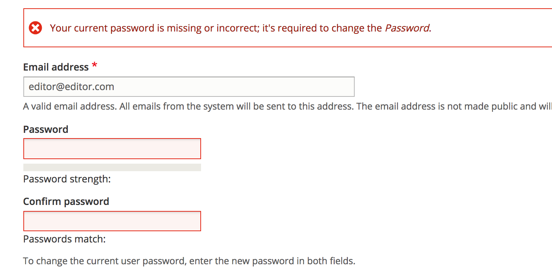Click the red required asterisk beside Email address

tap(95, 66)
